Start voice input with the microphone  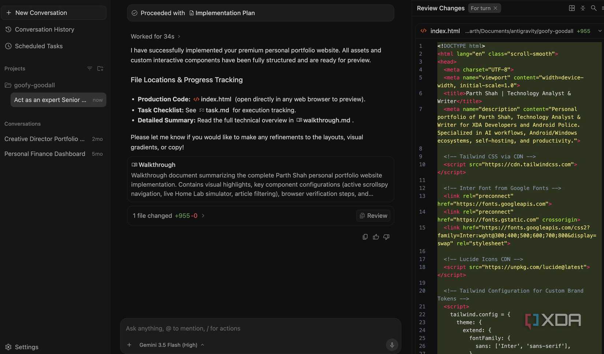392,345
